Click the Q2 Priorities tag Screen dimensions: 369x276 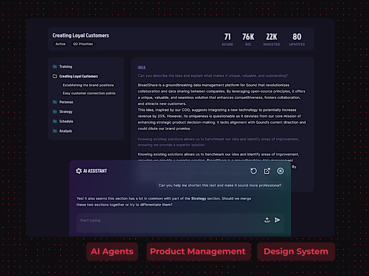click(x=83, y=44)
